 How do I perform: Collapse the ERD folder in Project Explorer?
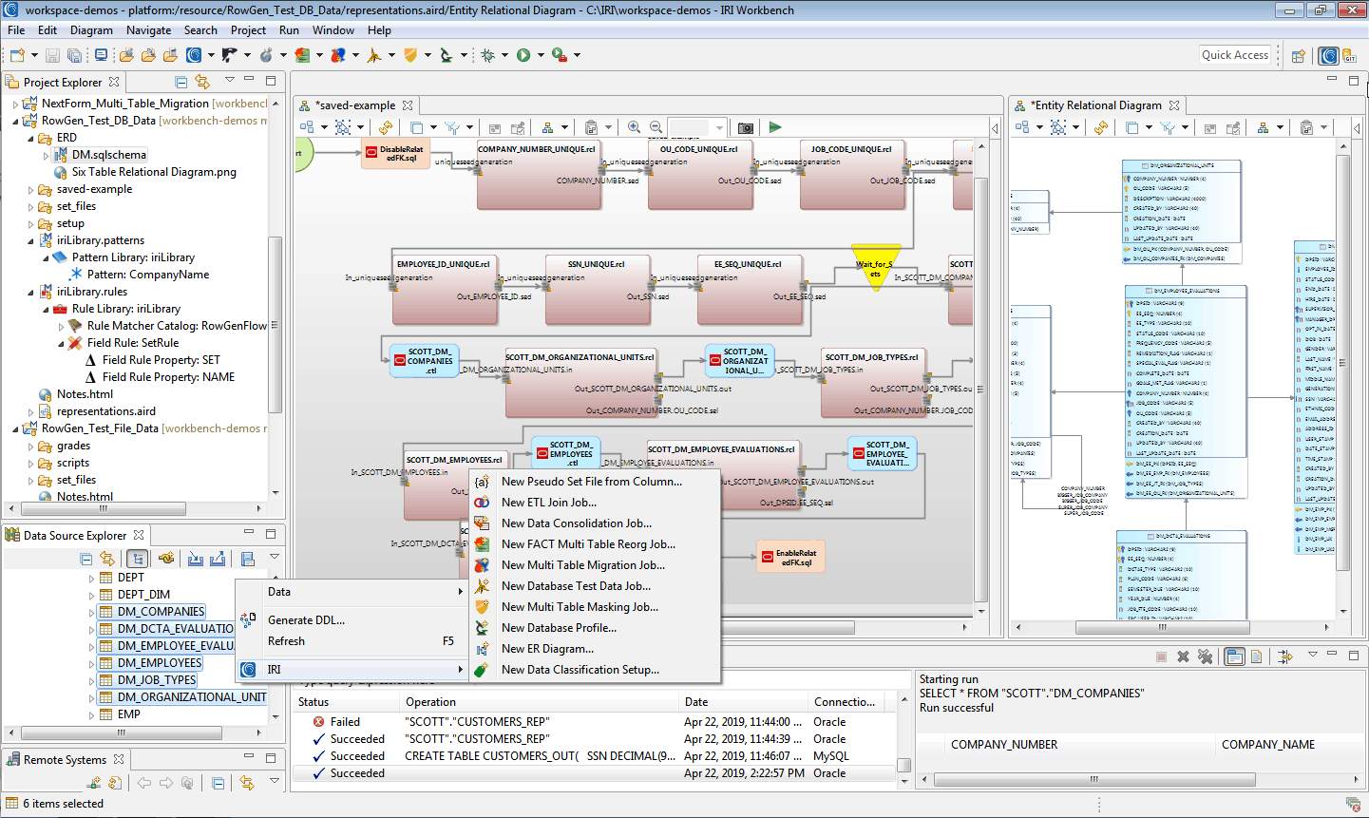(x=30, y=138)
